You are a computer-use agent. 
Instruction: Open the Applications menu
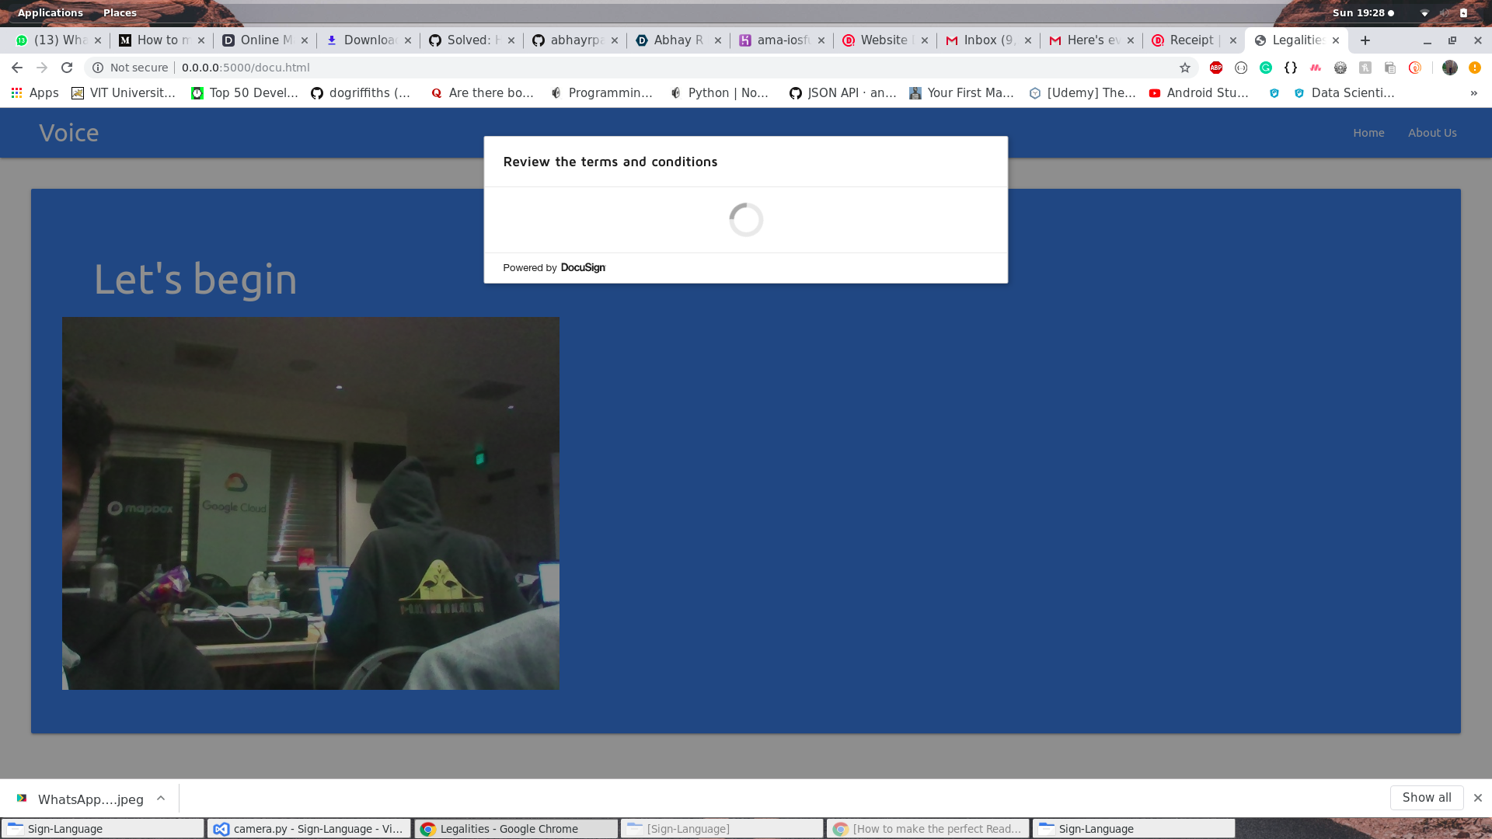tap(50, 12)
